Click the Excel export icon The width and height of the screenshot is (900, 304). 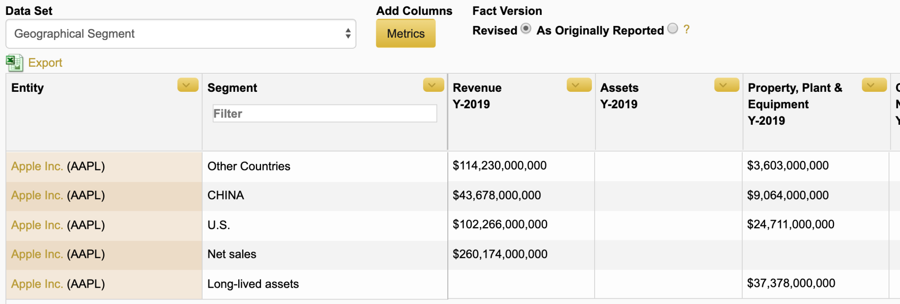pyautogui.click(x=15, y=63)
